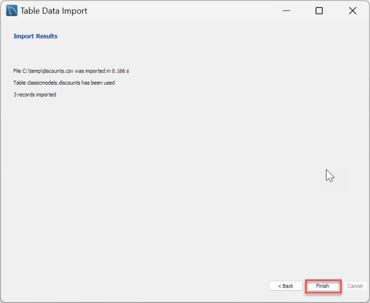Click the word 'imported' in the record count line
This screenshot has width=370, height=303.
point(46,95)
